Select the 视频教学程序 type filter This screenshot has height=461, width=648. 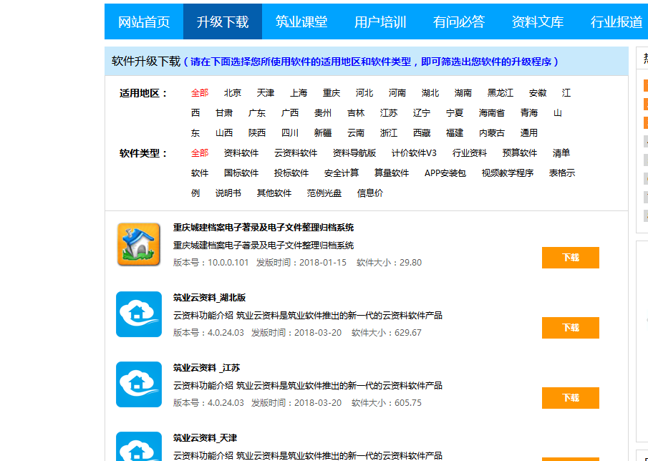508,173
